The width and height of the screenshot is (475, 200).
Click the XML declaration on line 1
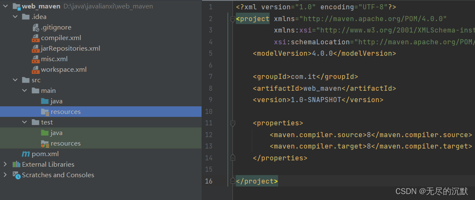tap(316, 7)
